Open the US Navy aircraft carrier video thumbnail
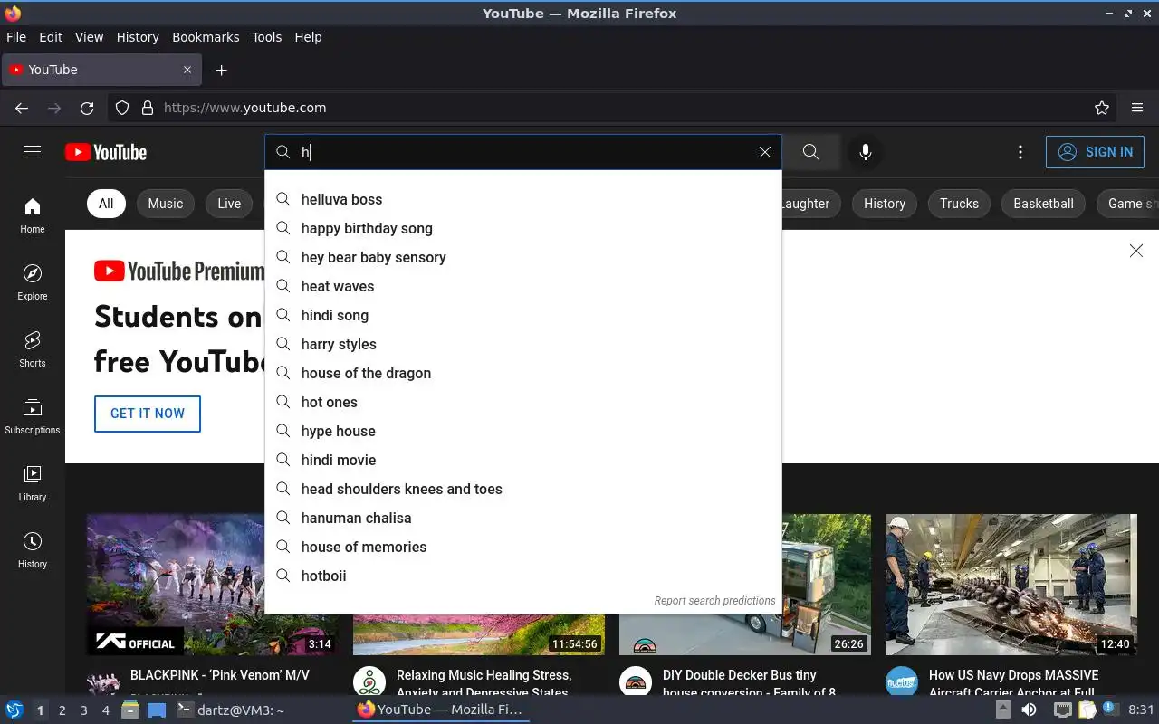 (x=1011, y=585)
